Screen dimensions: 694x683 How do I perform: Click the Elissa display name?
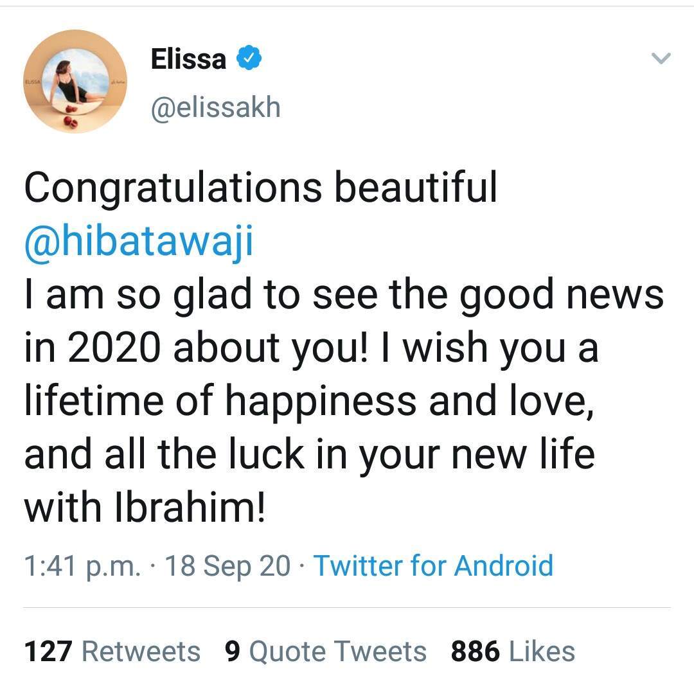pyautogui.click(x=188, y=60)
